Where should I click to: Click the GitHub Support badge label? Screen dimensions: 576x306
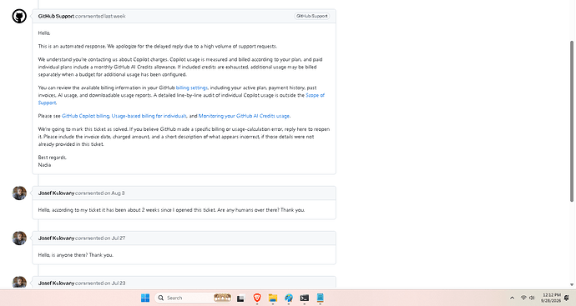coord(312,16)
